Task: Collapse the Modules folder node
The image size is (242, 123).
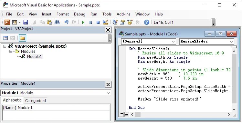Action: pos(11,51)
